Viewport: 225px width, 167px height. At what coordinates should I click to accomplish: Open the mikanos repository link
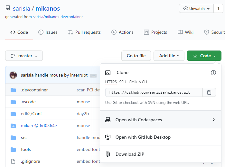tap(48, 8)
